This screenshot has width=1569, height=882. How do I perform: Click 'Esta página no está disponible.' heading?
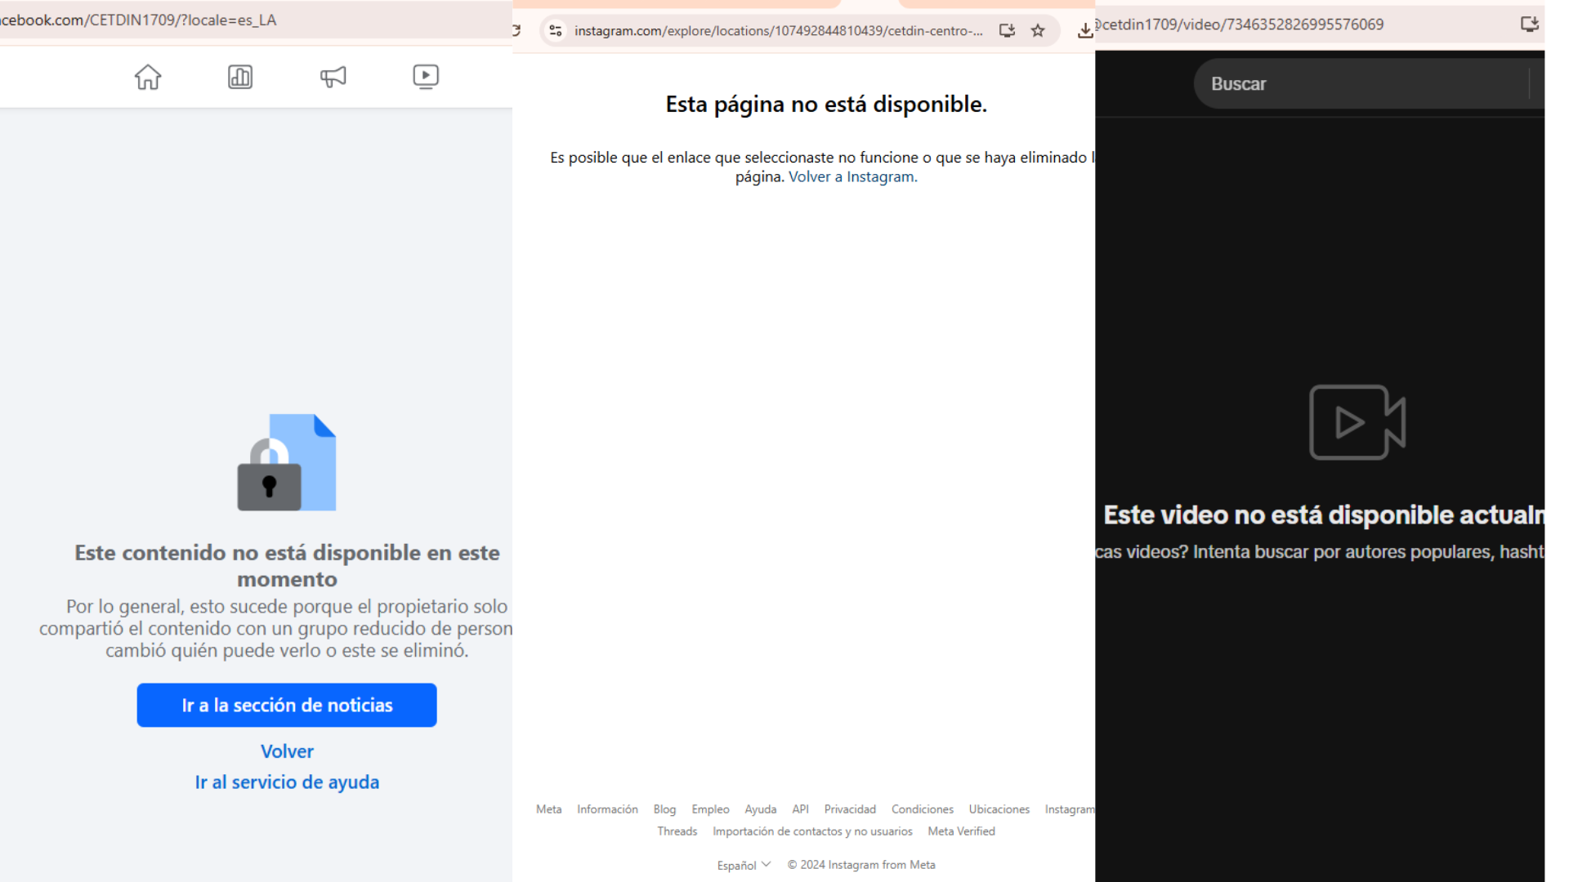(x=825, y=105)
